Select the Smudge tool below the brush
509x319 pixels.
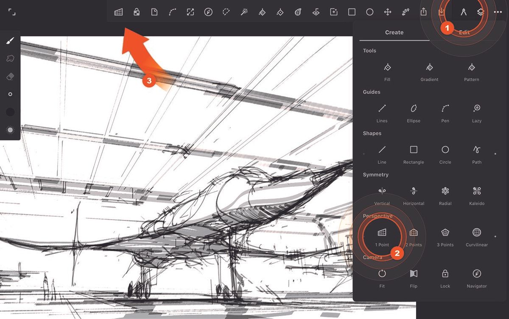(x=10, y=58)
